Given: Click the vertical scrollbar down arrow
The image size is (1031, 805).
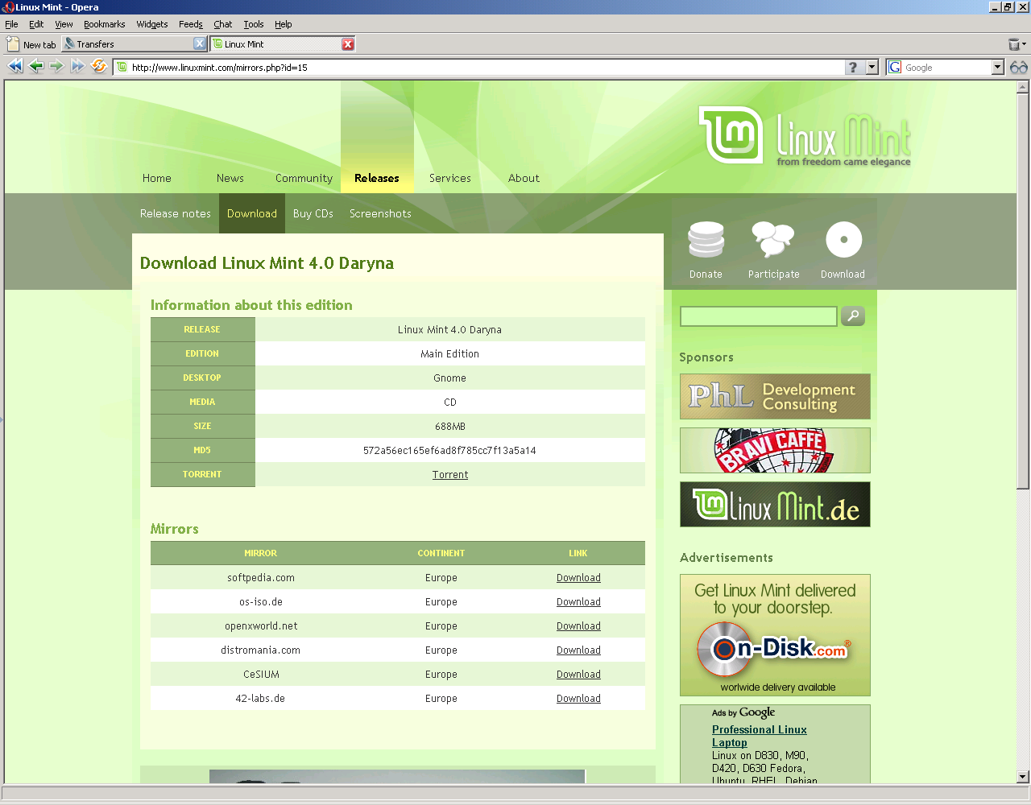Looking at the screenshot, I should tap(1023, 777).
